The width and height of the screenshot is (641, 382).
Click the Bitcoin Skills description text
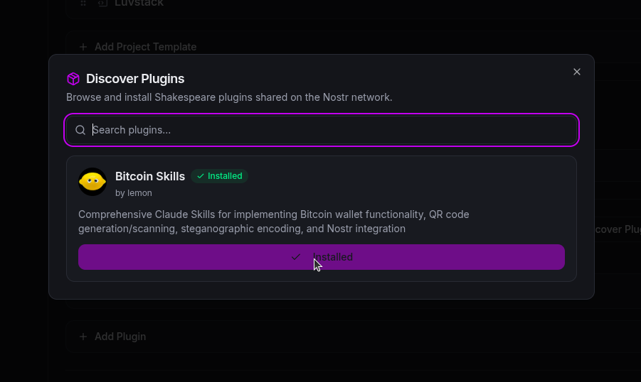tap(274, 222)
